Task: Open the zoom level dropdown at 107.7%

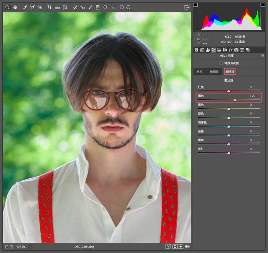Action: click(30, 247)
